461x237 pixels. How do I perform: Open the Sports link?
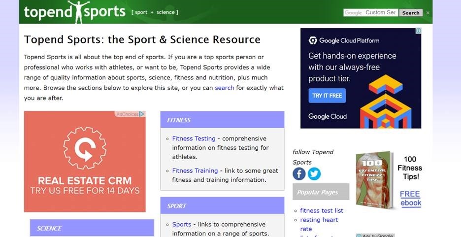pos(181,224)
